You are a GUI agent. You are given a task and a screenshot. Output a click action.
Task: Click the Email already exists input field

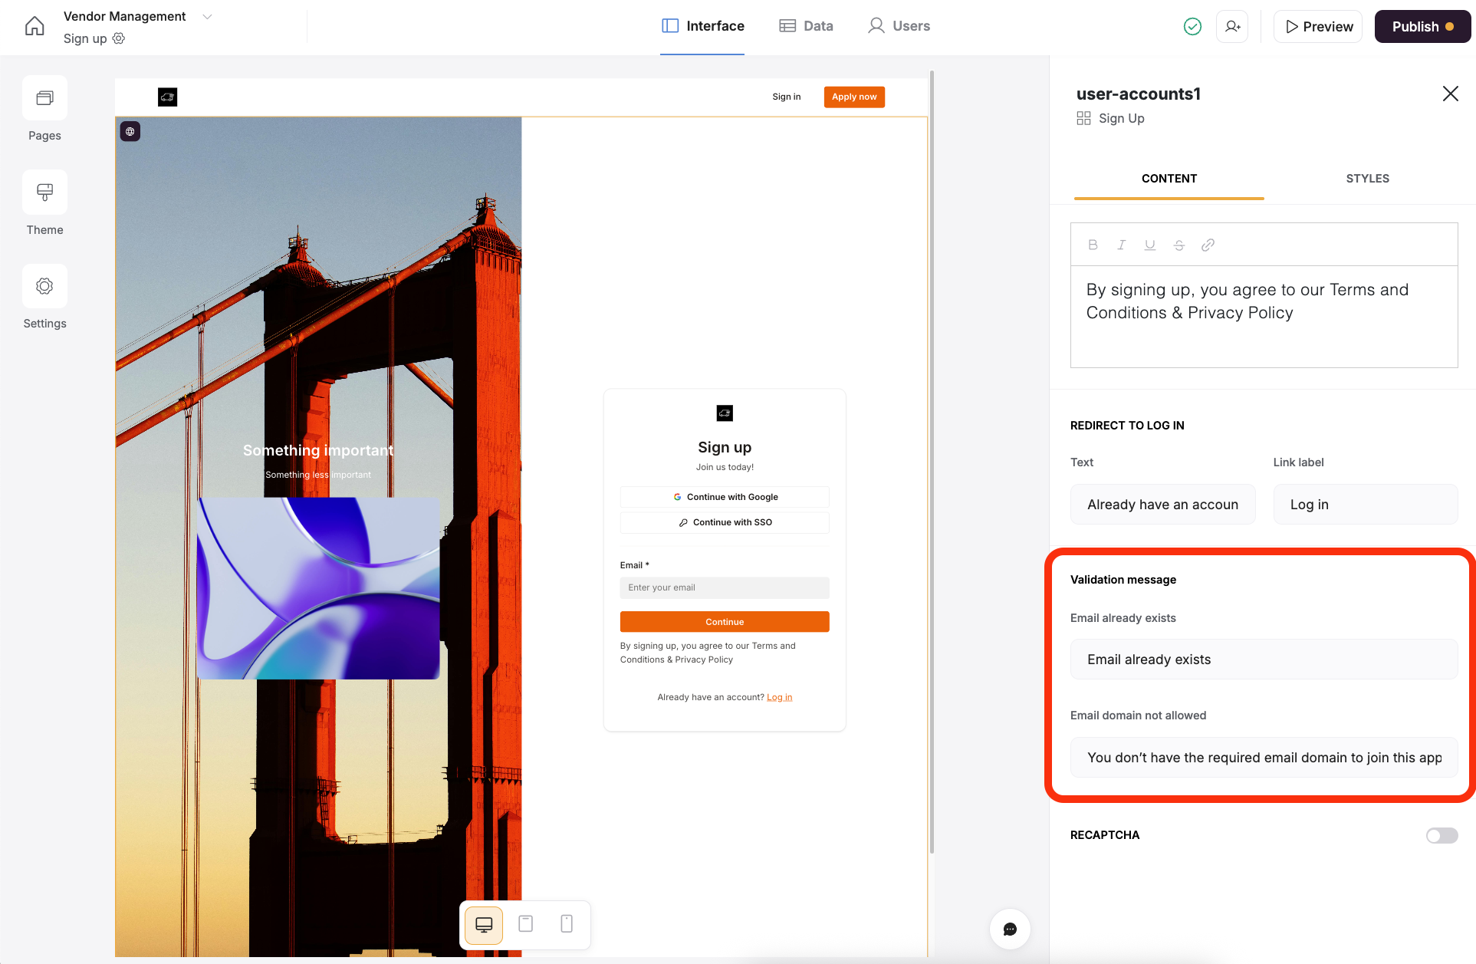point(1264,660)
